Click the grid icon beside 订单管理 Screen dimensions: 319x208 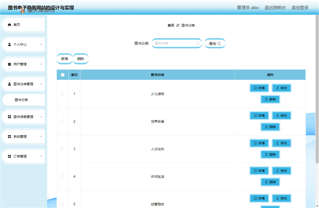click(9, 156)
